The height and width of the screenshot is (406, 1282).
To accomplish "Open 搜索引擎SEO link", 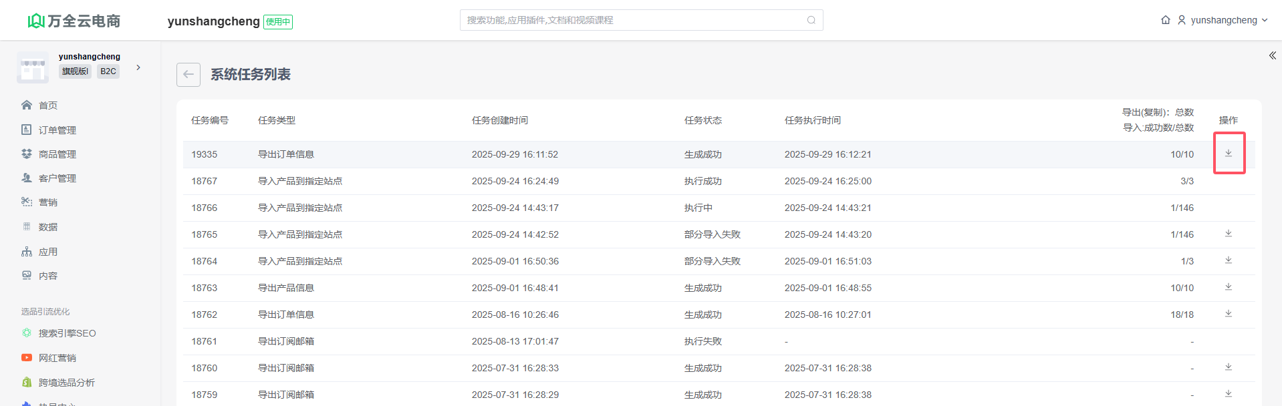I will pos(67,333).
